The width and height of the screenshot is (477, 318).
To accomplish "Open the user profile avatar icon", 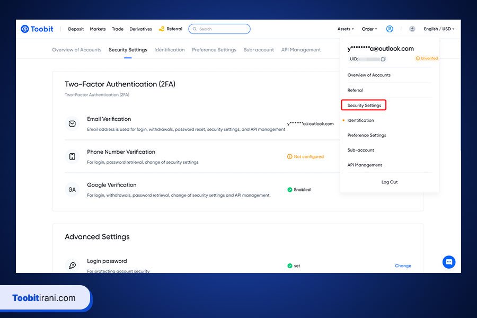I will (x=390, y=29).
